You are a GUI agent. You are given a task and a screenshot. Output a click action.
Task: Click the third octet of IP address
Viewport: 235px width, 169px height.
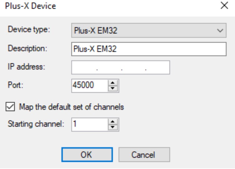133,67
